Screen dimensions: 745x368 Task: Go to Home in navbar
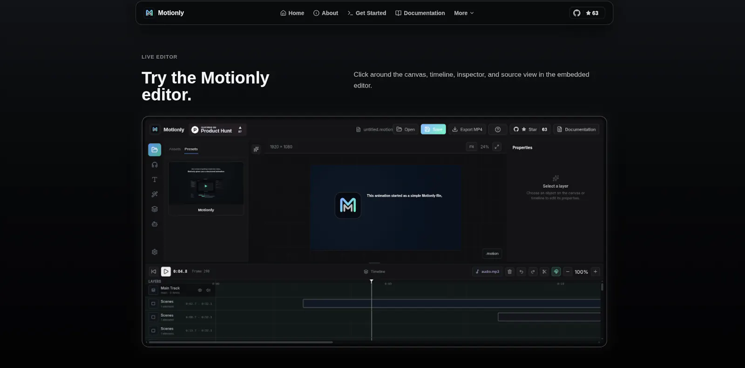(292, 13)
